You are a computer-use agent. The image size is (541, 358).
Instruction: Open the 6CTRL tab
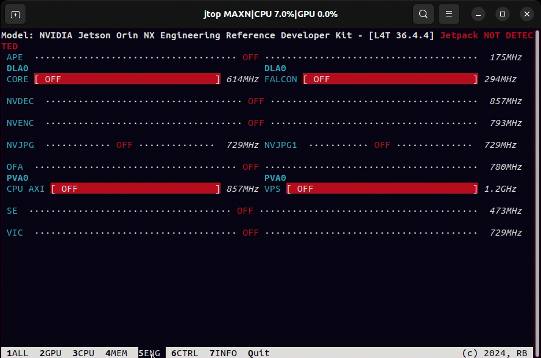point(185,353)
